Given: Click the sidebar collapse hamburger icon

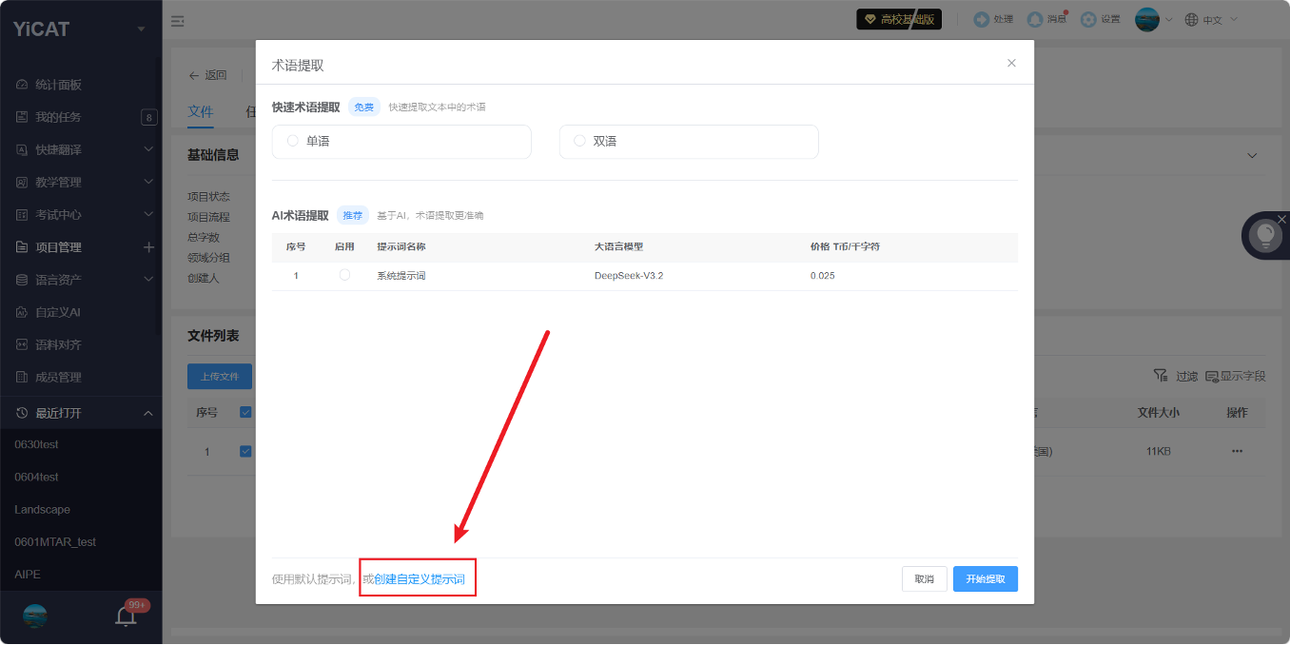Looking at the screenshot, I should pos(177,21).
